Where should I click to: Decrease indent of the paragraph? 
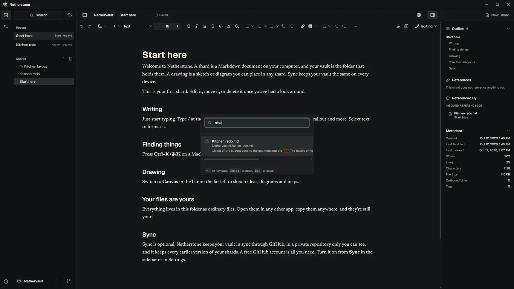[336, 26]
